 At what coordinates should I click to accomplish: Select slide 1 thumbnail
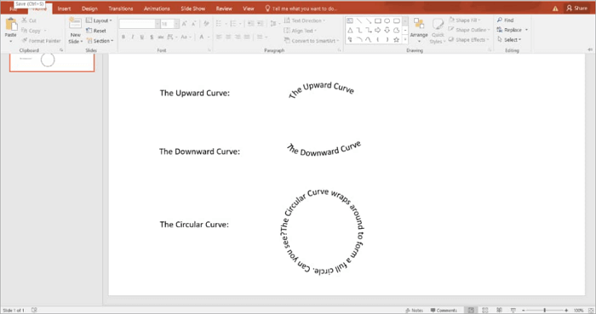pyautogui.click(x=52, y=62)
